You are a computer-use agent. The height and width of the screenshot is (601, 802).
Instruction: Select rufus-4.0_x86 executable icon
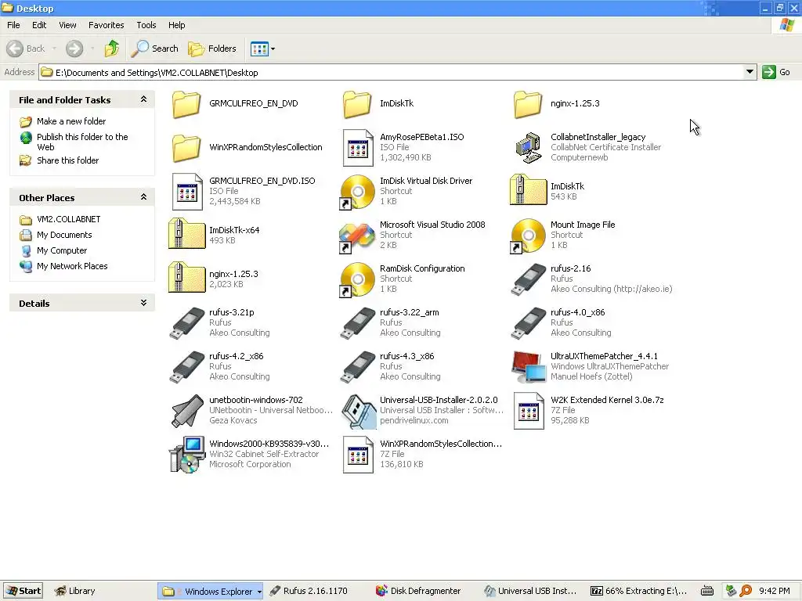pyautogui.click(x=529, y=323)
